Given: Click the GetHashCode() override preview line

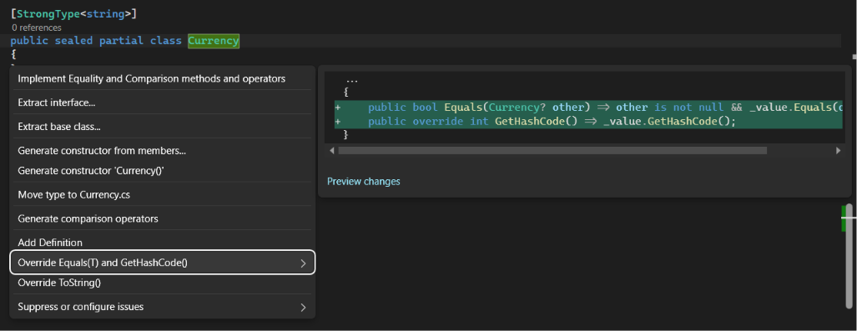Looking at the screenshot, I should click(588, 121).
